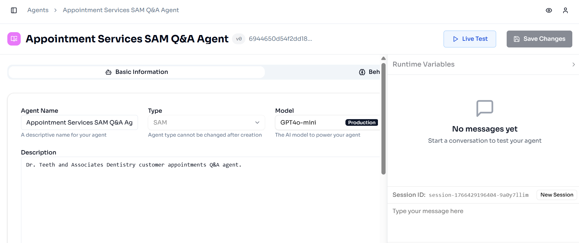579x243 pixels.
Task: Switch to the Basic Information tab
Action: (137, 72)
